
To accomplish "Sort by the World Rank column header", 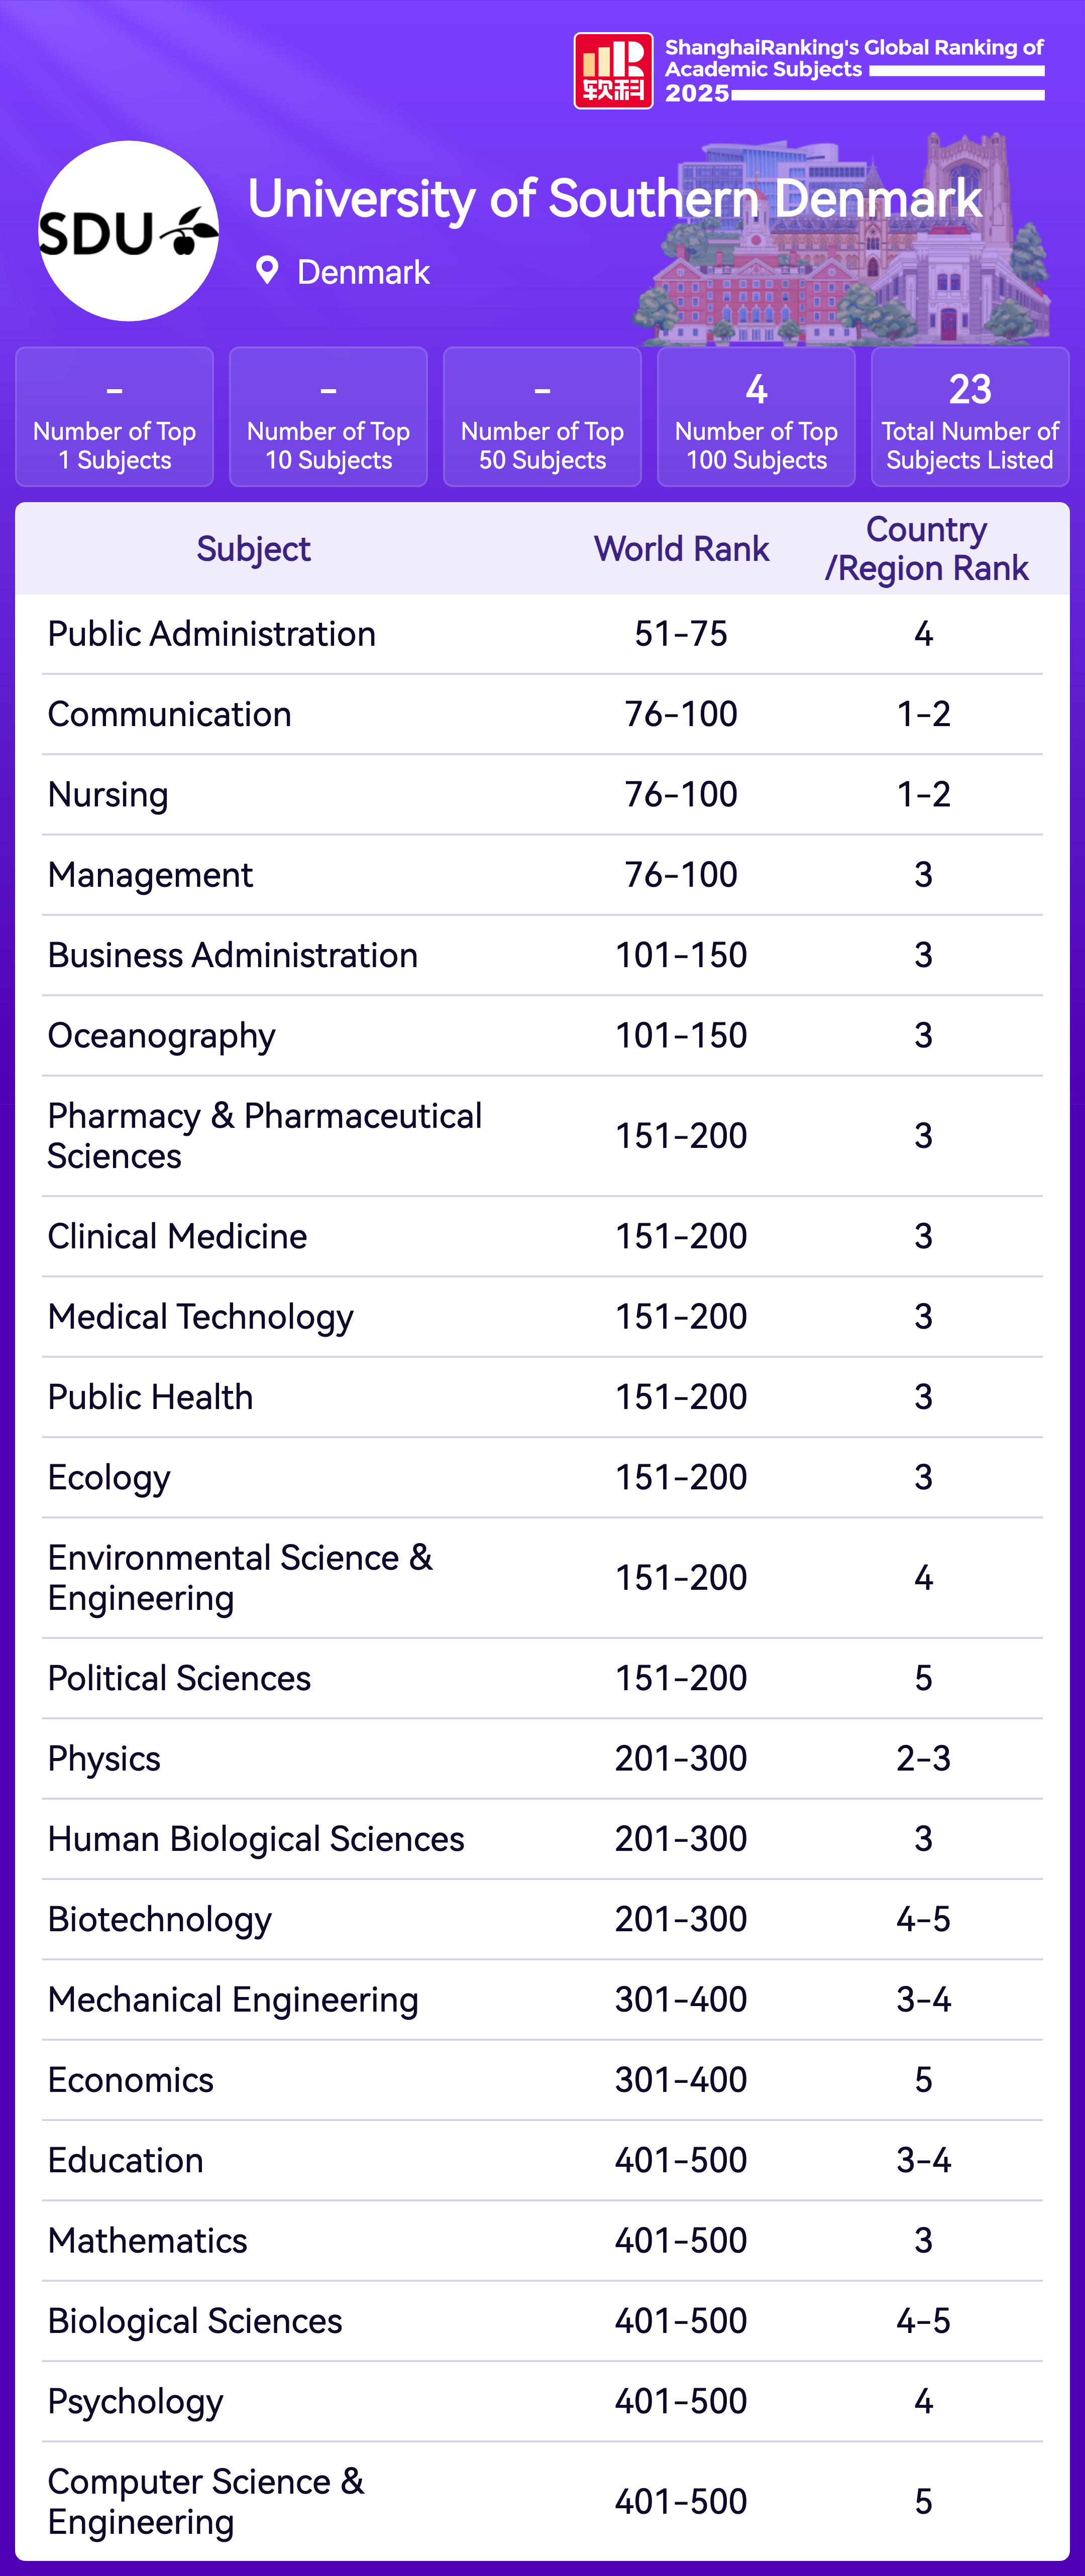I will pos(681,549).
